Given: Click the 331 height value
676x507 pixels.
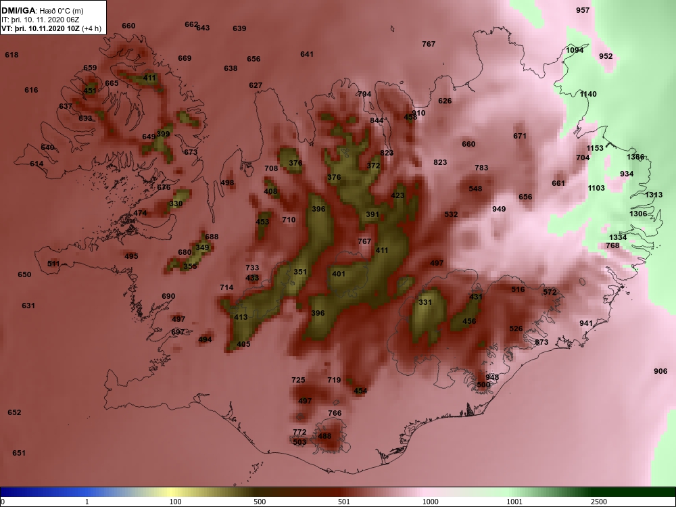Looking at the screenshot, I should 425,302.
